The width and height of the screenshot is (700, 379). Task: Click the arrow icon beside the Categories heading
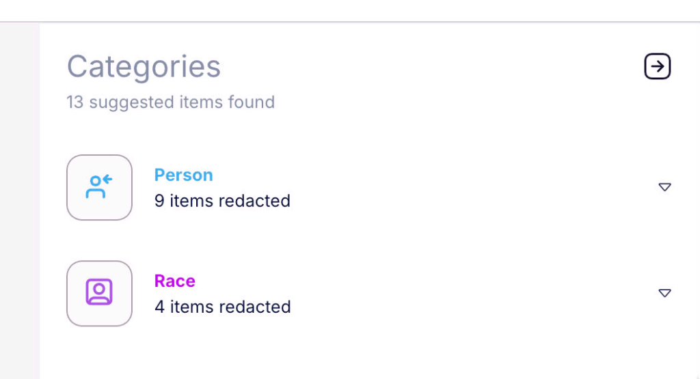[x=657, y=66]
